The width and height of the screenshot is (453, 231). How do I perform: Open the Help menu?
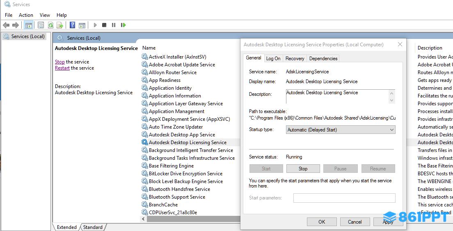pos(62,15)
